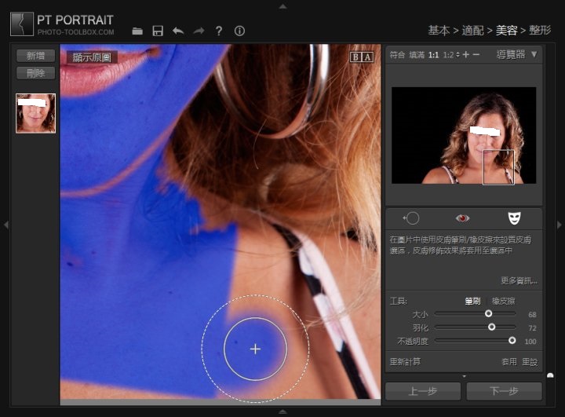This screenshot has width=565, height=417.
Task: Expand the bottom panel with the bottom arrow
Action: coord(282,412)
